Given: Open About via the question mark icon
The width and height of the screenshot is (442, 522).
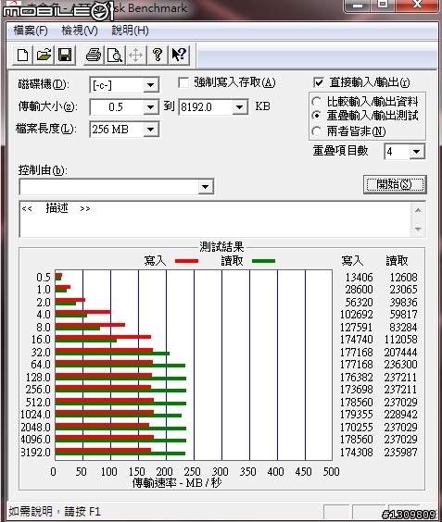Looking at the screenshot, I should coord(158,56).
